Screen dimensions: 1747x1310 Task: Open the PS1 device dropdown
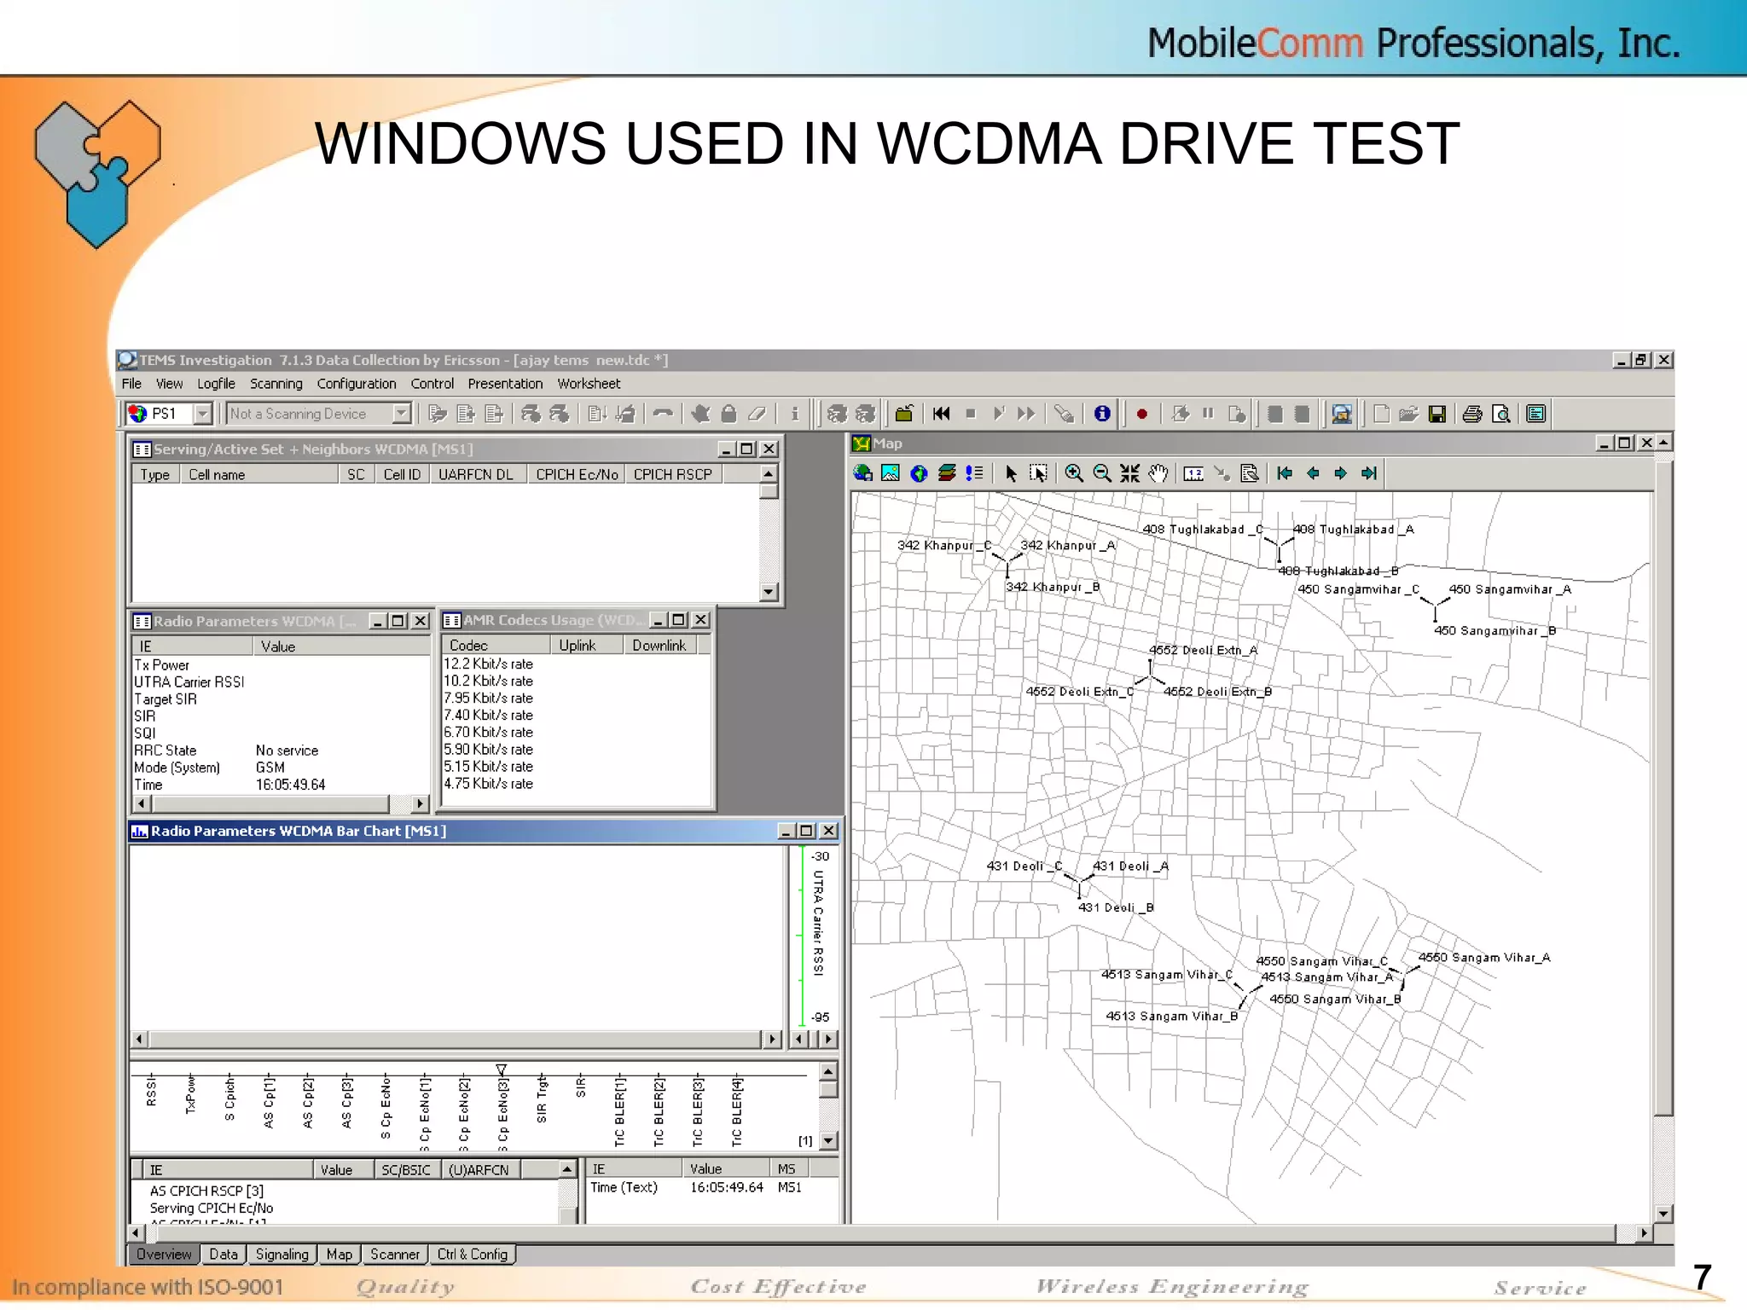202,414
